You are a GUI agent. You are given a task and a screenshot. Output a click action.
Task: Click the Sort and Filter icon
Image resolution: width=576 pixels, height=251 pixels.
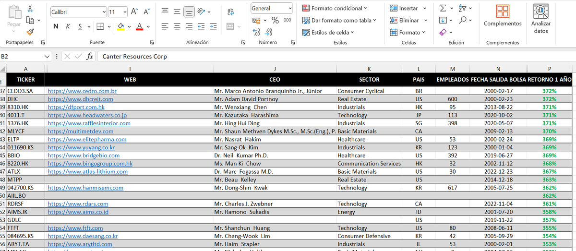click(463, 8)
